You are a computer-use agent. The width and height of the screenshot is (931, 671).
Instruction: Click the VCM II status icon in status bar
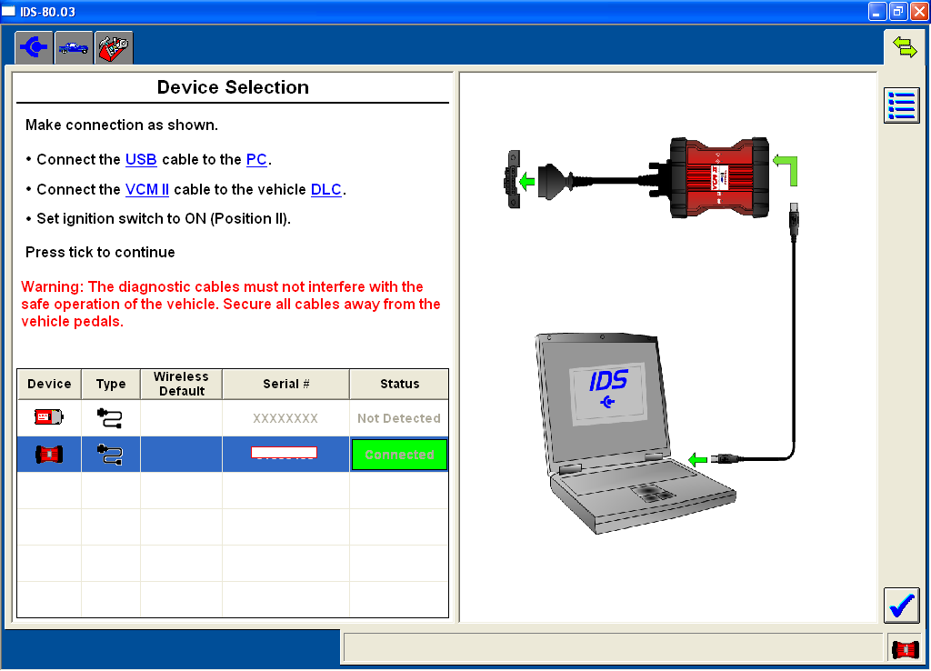coord(905,649)
